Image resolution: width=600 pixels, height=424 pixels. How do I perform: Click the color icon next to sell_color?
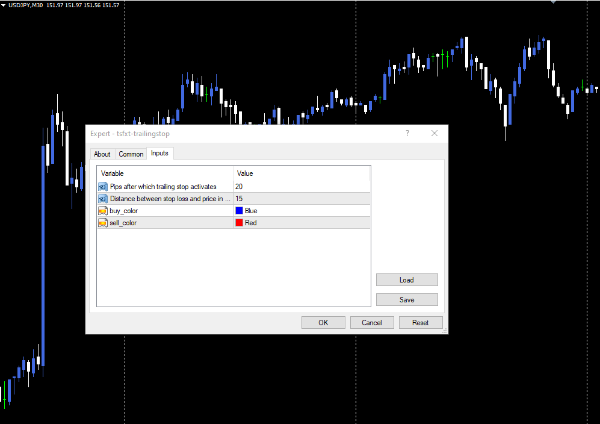coord(103,223)
